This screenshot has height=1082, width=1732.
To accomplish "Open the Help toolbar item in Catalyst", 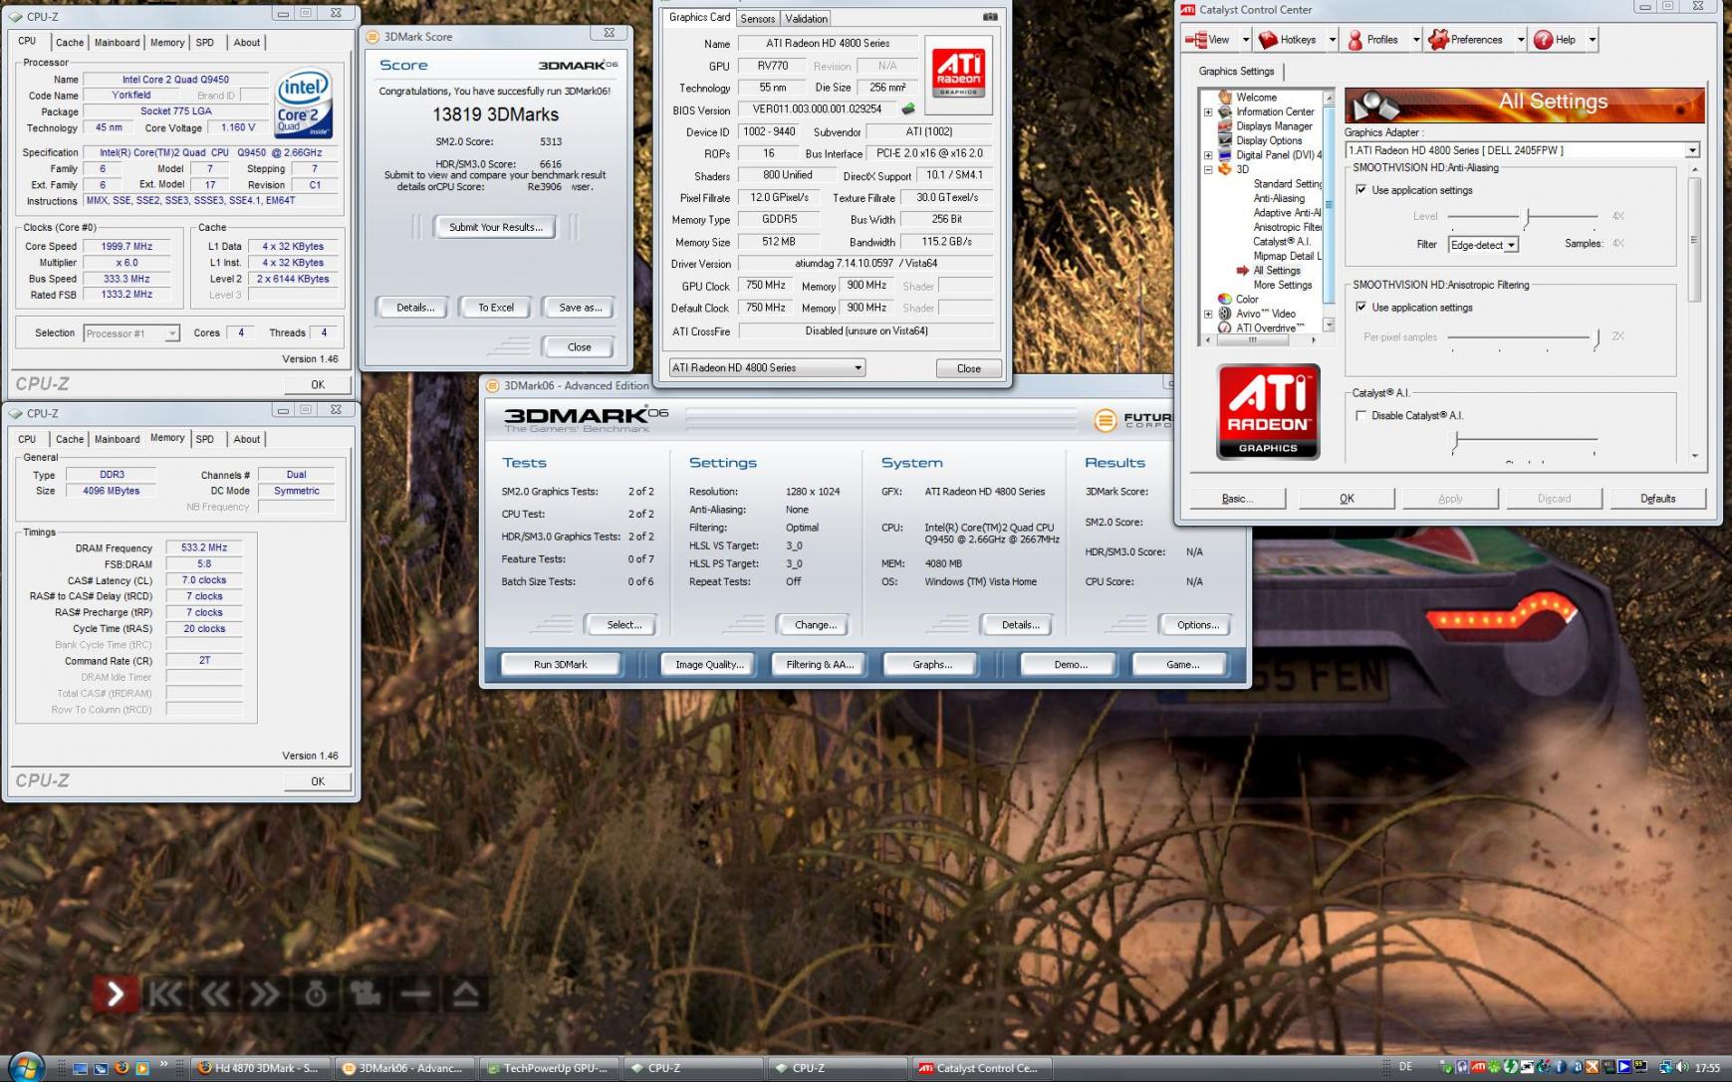I will (x=1555, y=40).
